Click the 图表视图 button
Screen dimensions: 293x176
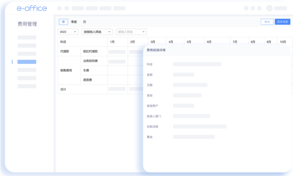282,22
